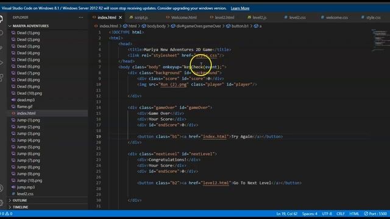This screenshot has height=219, width=390.
Task: Open dead.mp3 in explorer
Action: pos(26,100)
